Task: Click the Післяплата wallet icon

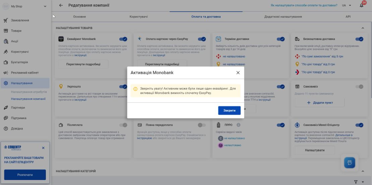Action: pyautogui.click(x=61, y=125)
